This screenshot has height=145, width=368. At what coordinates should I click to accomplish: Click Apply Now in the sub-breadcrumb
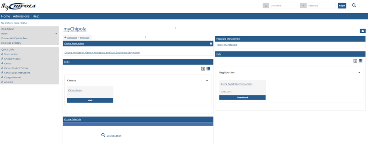pyautogui.click(x=85, y=37)
